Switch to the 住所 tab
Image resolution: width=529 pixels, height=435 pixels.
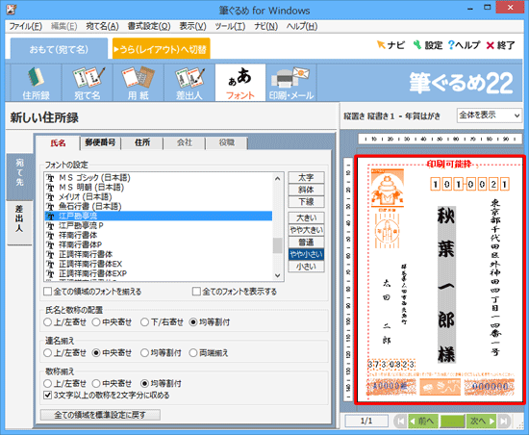pos(142,142)
